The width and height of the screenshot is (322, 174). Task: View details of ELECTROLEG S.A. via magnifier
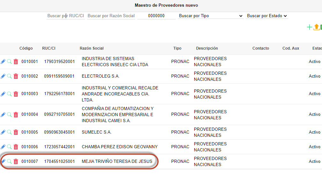coord(10,76)
